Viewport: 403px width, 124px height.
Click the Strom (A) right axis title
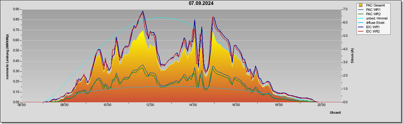click(x=352, y=56)
